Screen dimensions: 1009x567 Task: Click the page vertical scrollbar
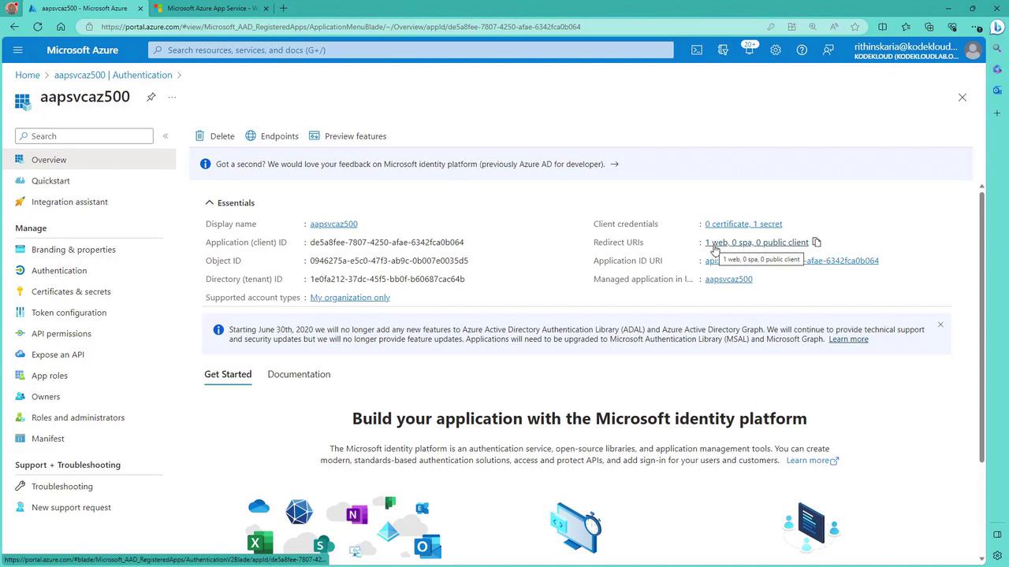981,323
